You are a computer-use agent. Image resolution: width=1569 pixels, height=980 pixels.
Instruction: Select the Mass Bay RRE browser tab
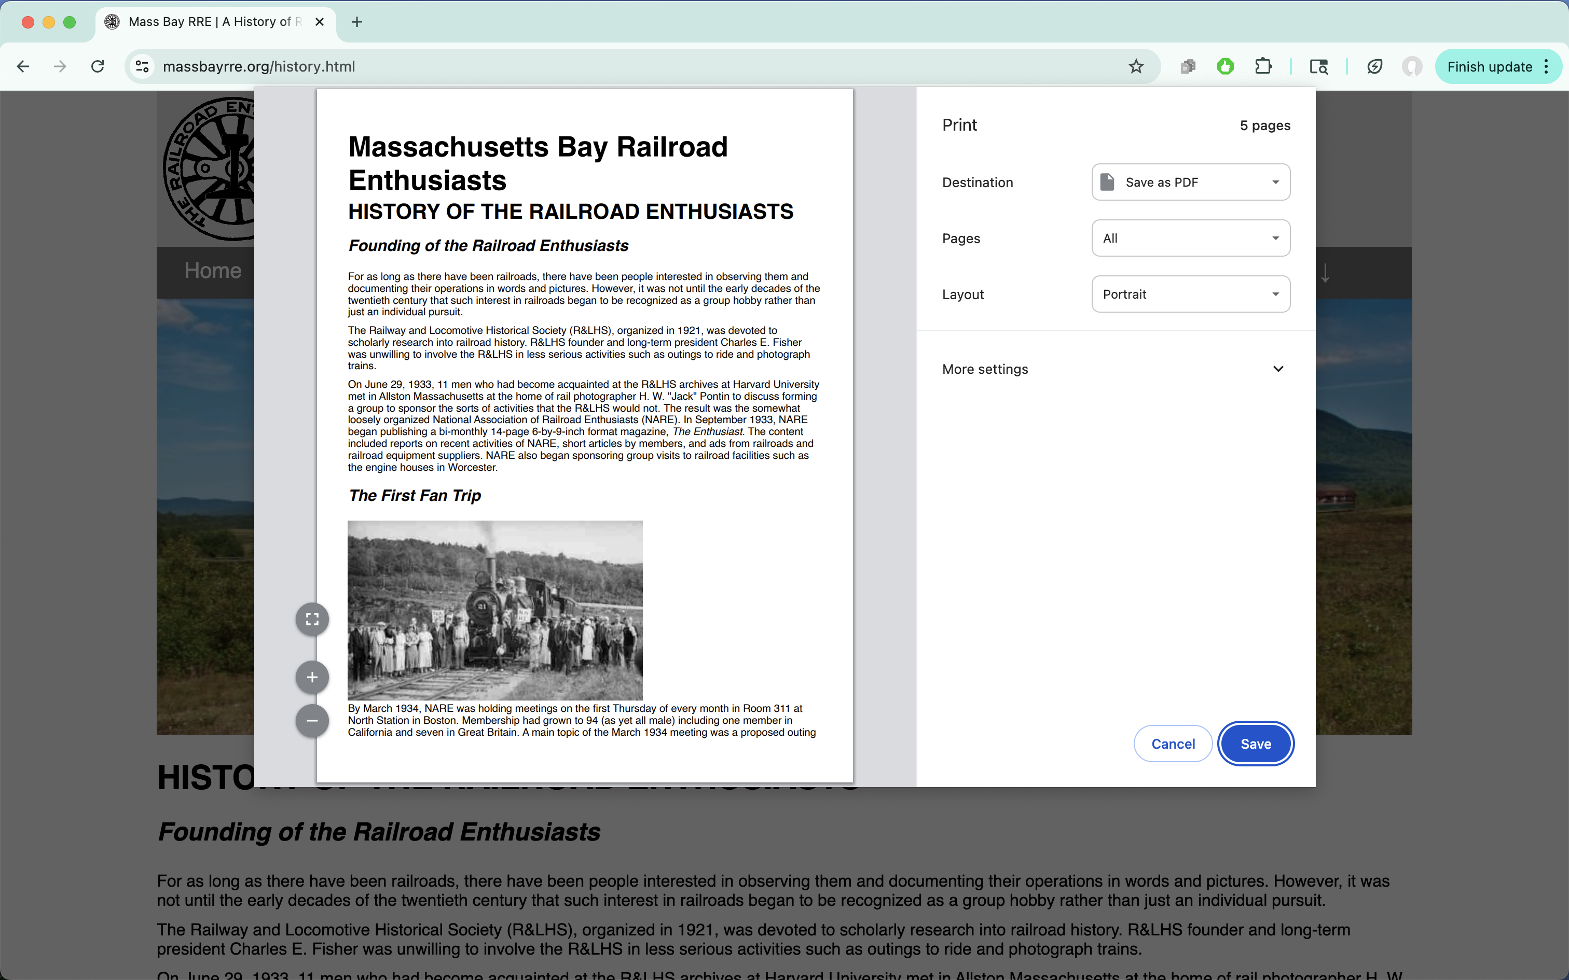tap(216, 22)
